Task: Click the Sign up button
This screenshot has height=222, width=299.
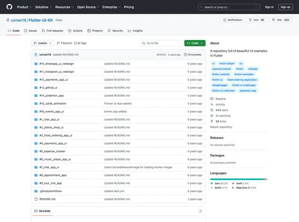Action: (x=285, y=7)
